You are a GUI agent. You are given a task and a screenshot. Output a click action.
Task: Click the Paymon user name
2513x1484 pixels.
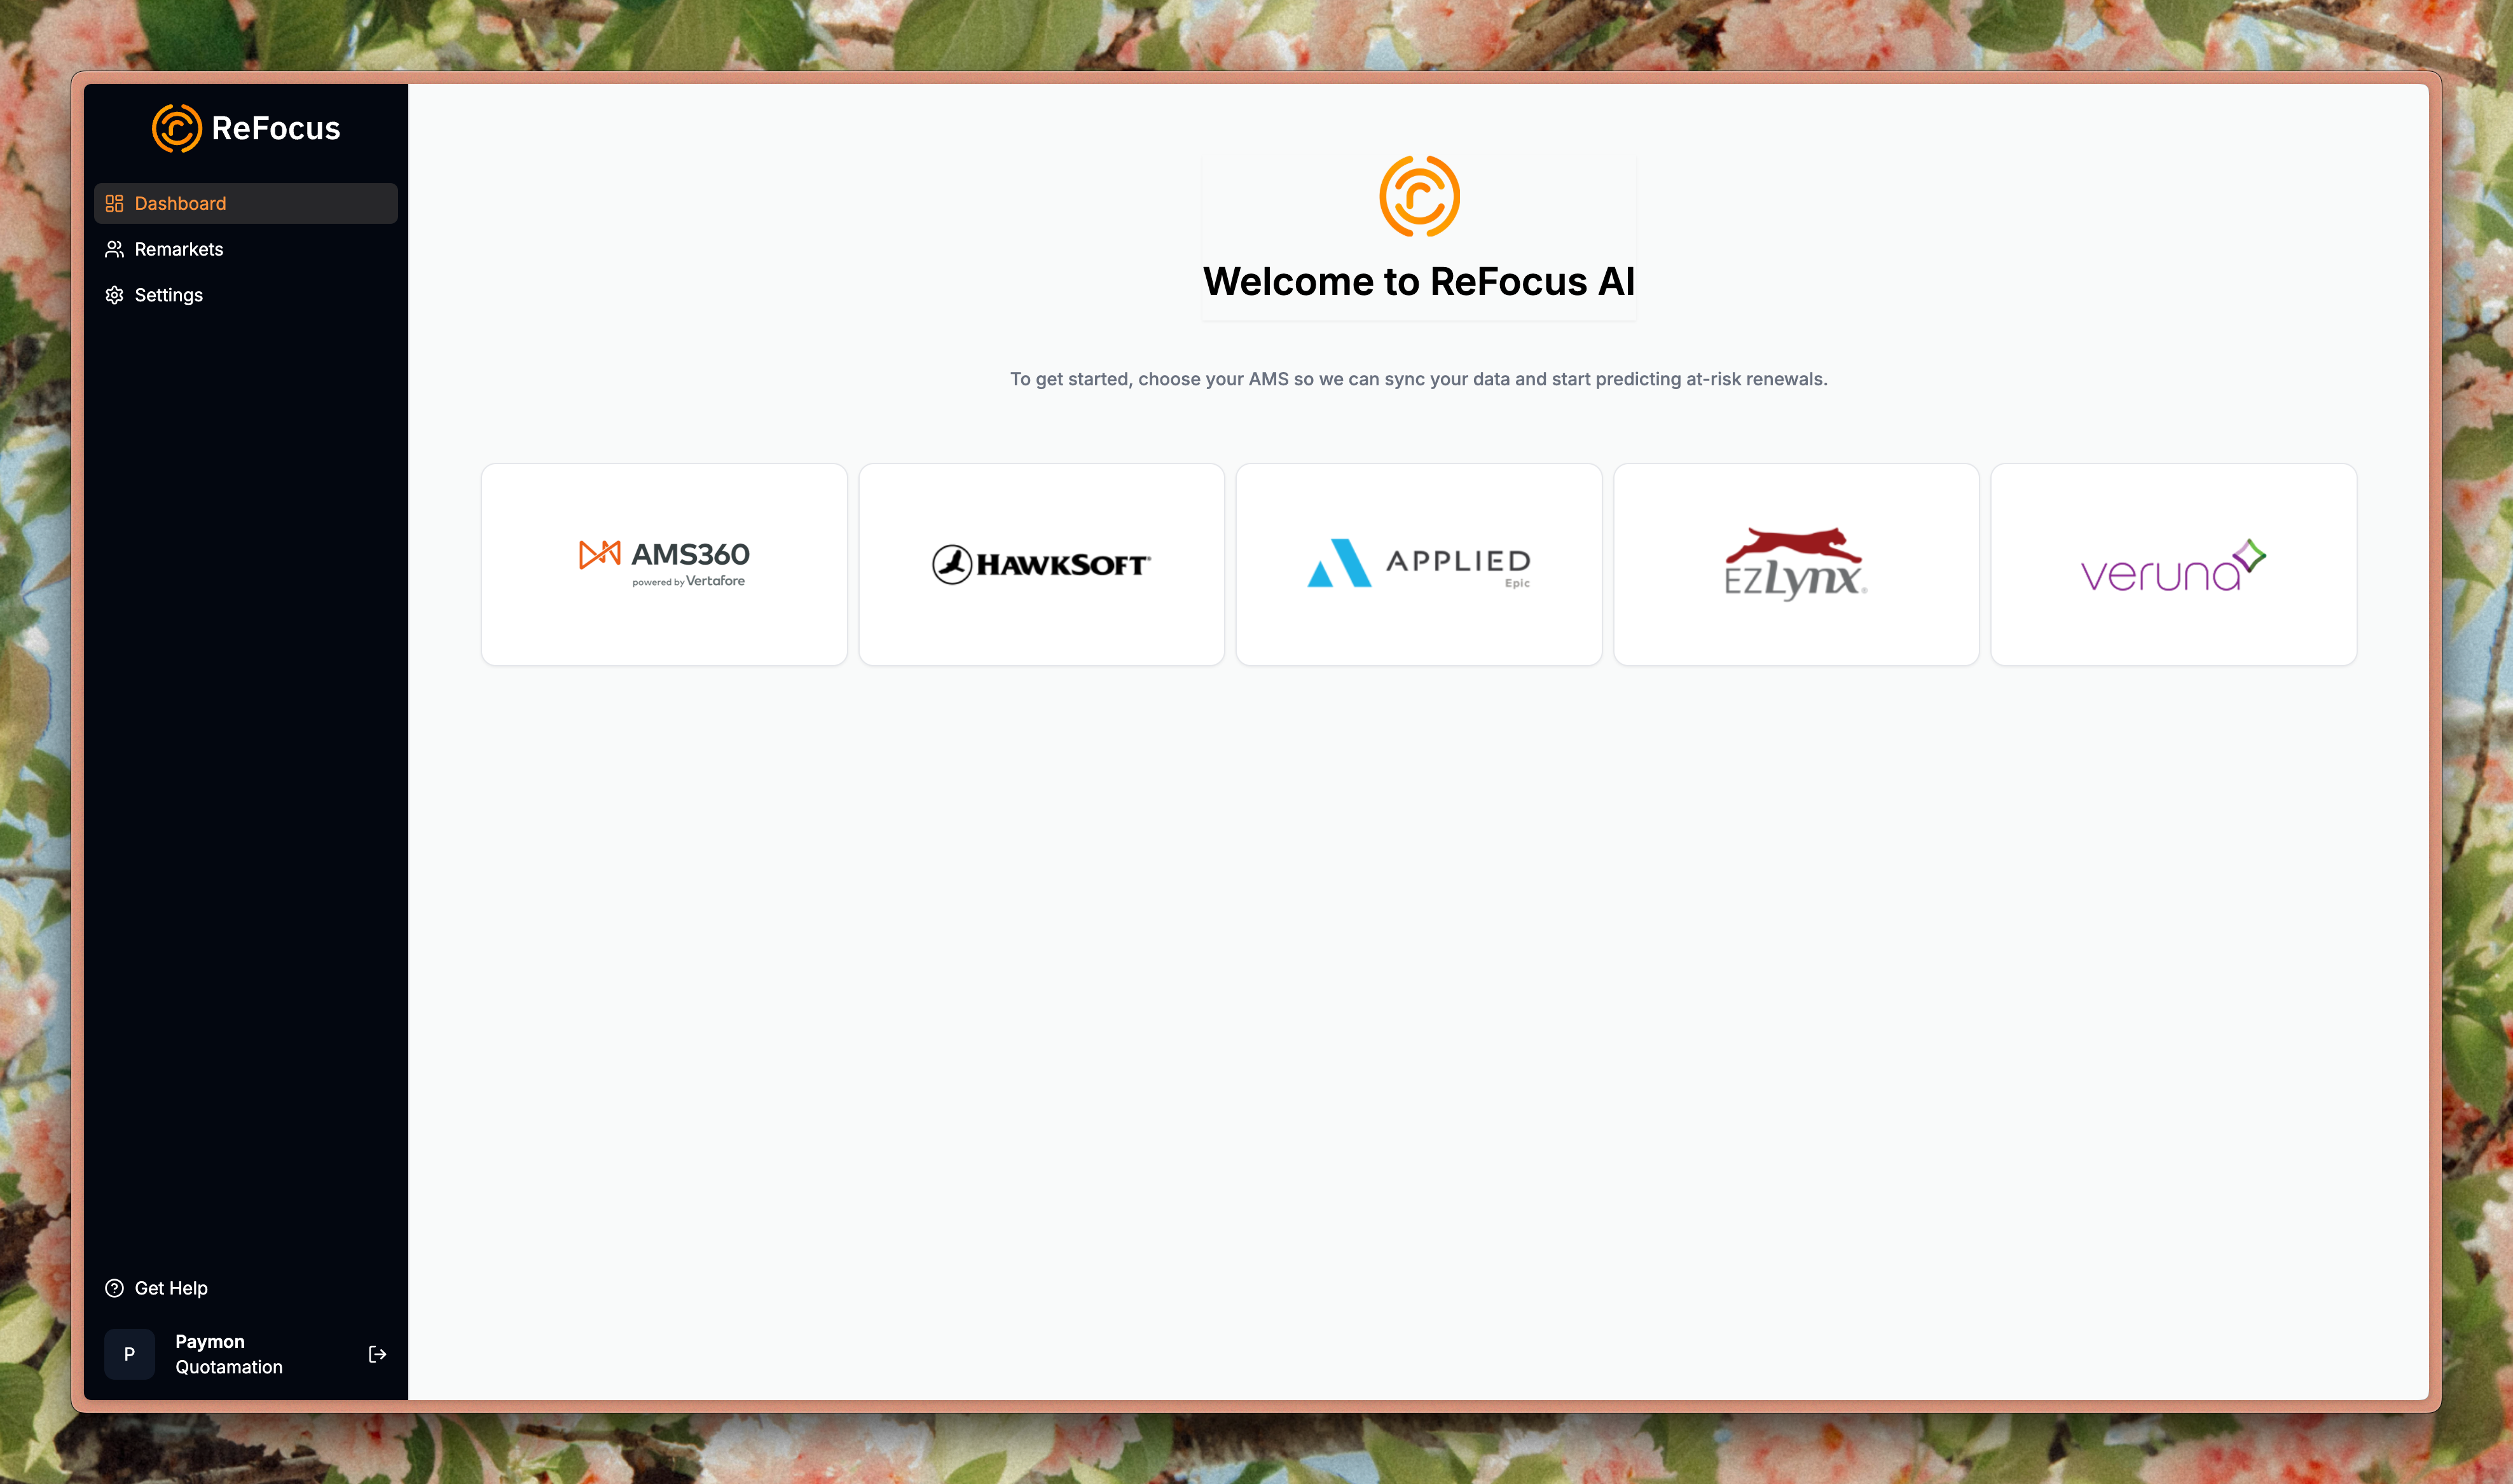(x=210, y=1341)
